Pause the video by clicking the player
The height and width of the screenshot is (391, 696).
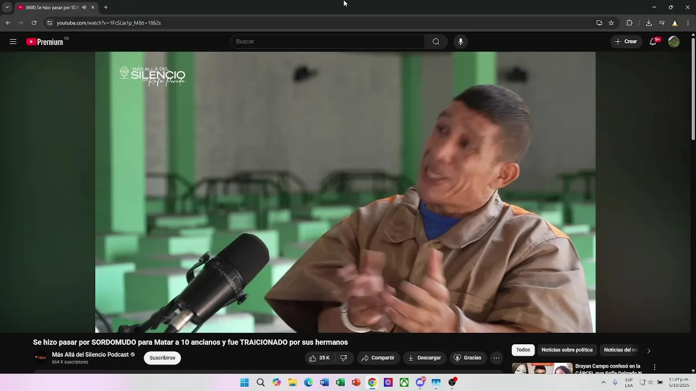click(x=345, y=192)
